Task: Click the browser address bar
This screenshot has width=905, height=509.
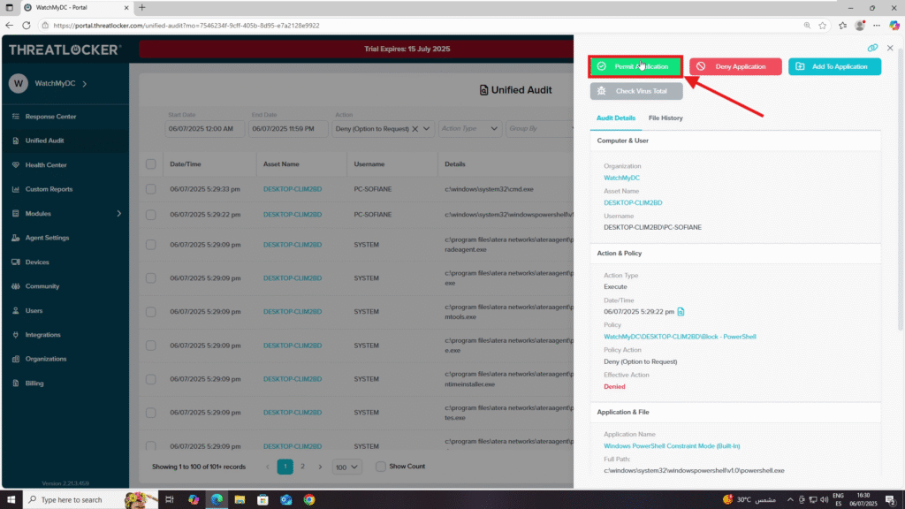Action: pos(422,26)
